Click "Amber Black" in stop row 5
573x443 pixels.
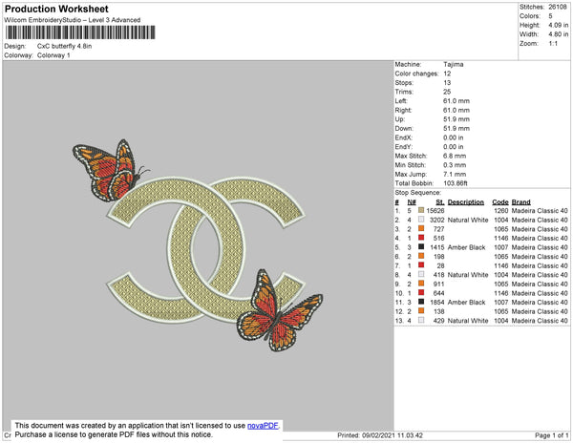(x=466, y=247)
